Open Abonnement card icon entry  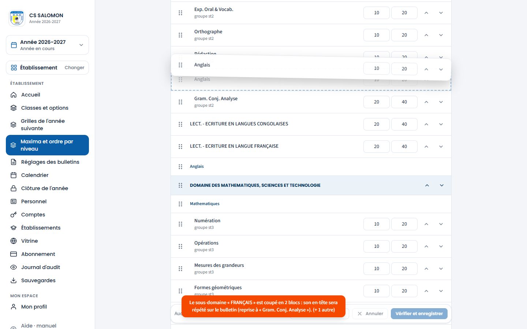pos(14,254)
